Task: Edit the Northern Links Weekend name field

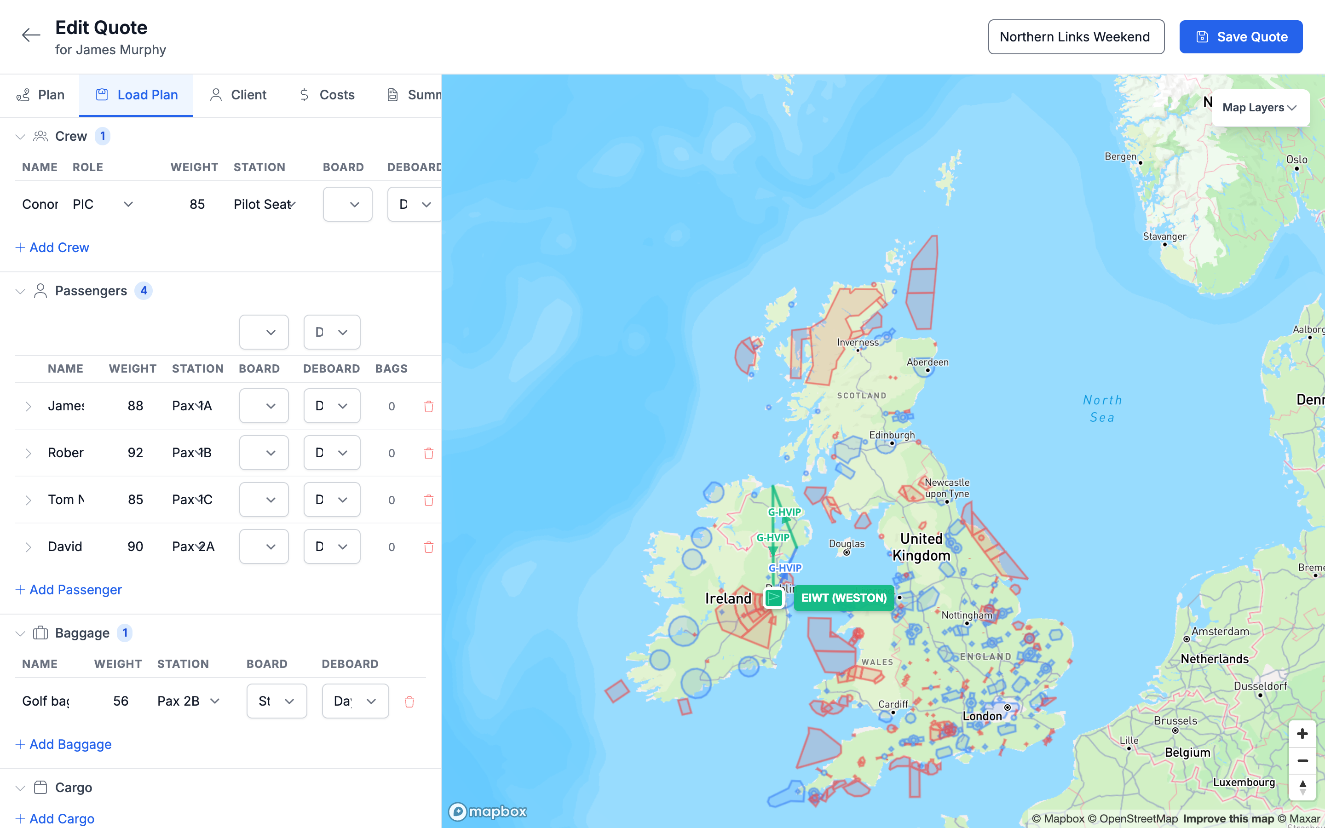Action: [1076, 37]
